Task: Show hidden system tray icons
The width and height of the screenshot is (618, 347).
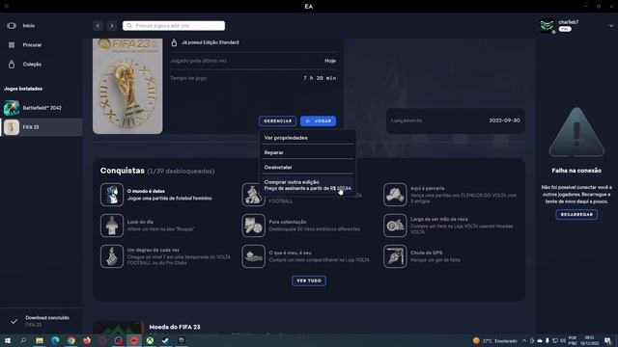Action: click(x=524, y=340)
